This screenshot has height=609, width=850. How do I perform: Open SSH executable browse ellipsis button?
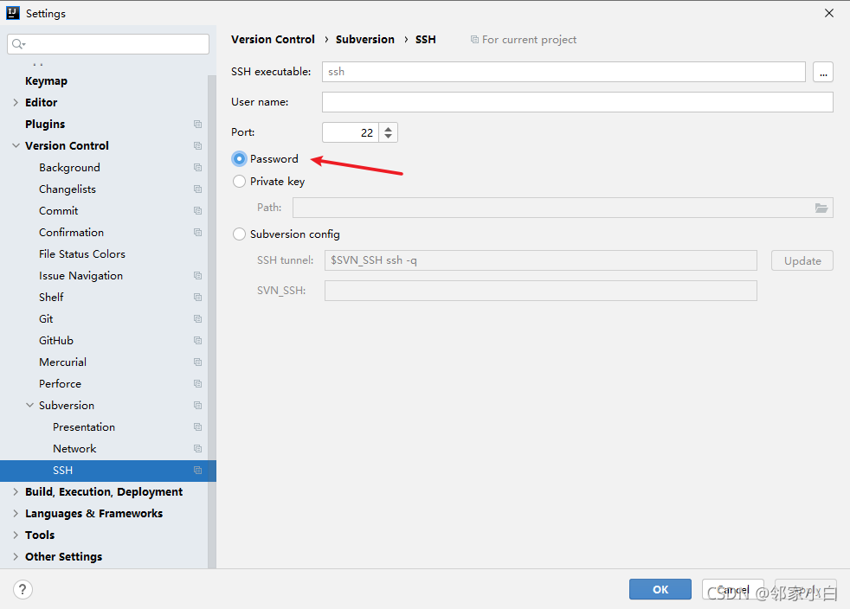pos(823,72)
